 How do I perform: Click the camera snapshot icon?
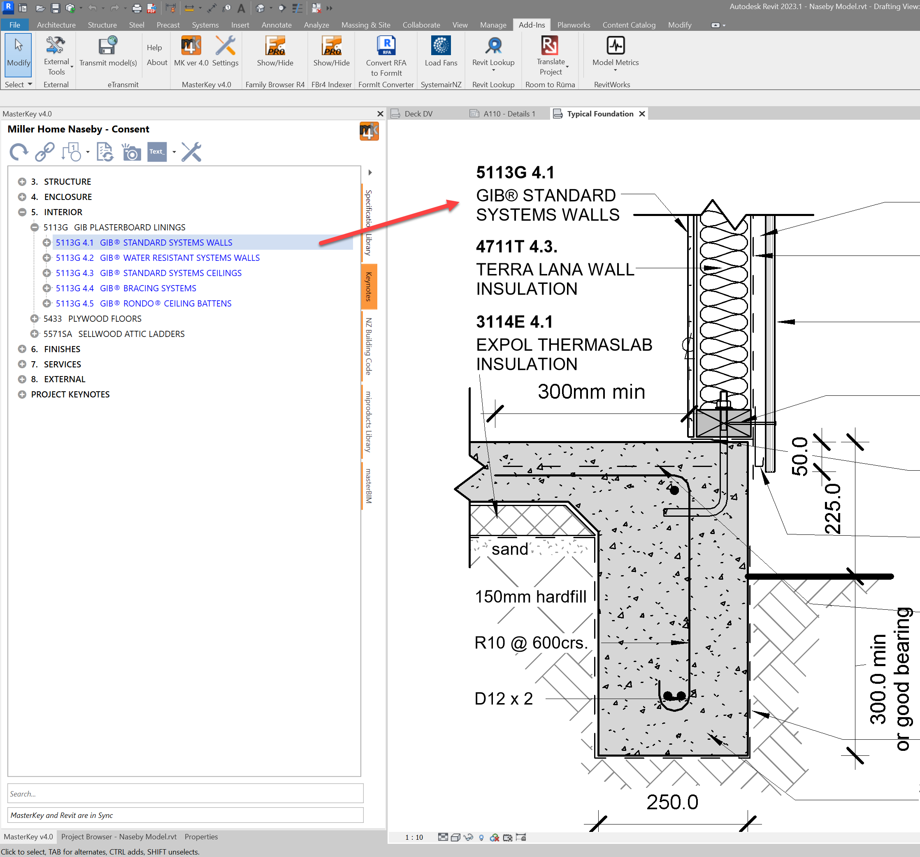click(x=131, y=152)
